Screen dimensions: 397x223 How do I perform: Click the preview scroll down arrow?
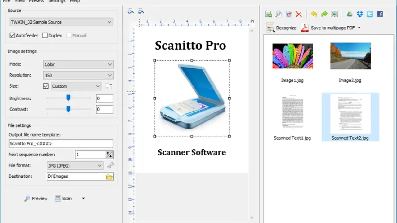[x=252, y=218]
